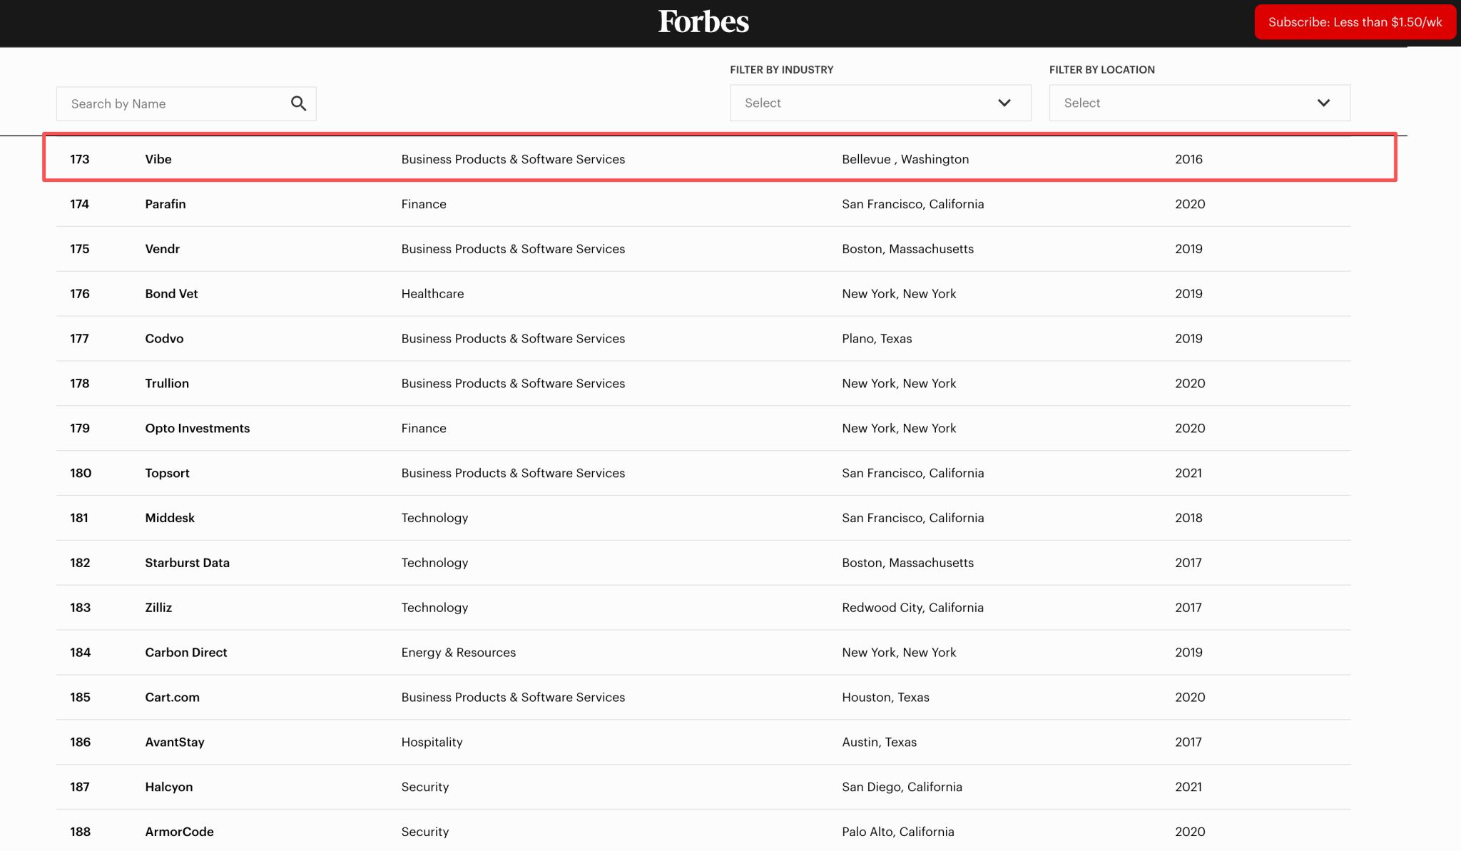The image size is (1461, 851).
Task: Click Opto Investments company name
Action: point(198,428)
